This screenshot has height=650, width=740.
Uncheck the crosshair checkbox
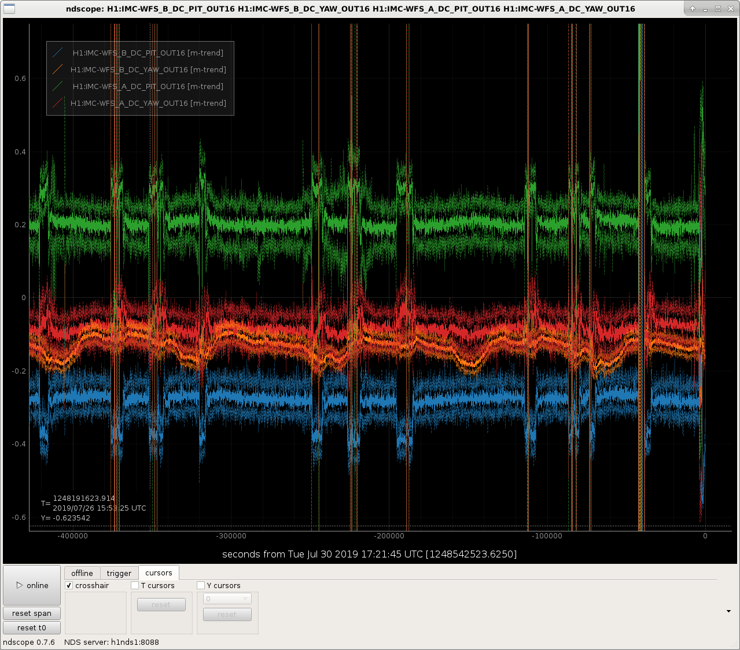tap(69, 585)
